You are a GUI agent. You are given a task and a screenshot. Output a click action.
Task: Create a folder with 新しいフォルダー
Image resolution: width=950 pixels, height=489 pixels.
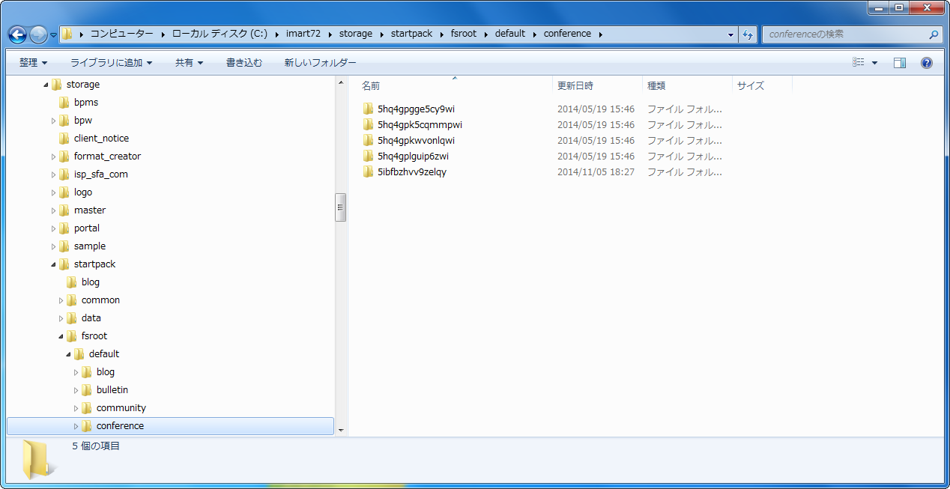pos(320,63)
